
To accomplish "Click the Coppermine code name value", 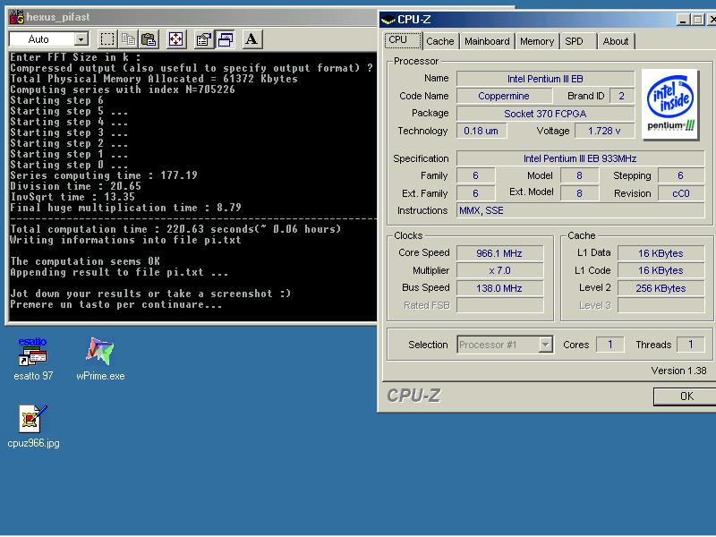I will [504, 96].
